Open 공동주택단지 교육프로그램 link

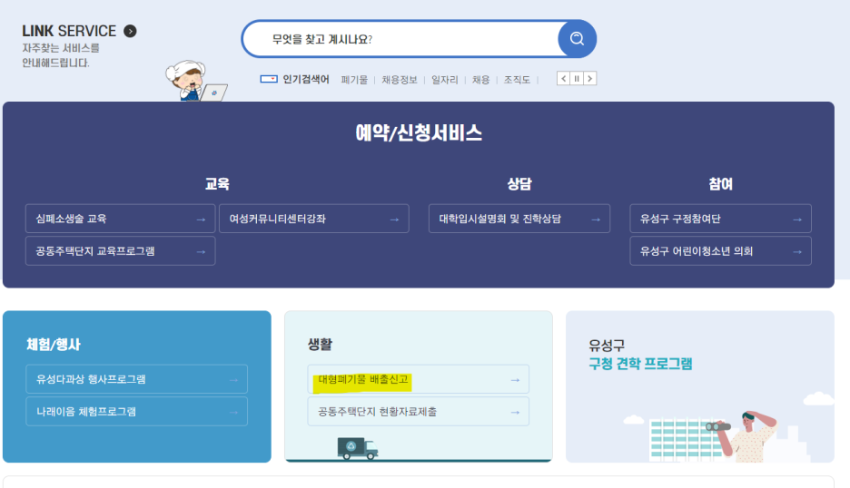121,251
